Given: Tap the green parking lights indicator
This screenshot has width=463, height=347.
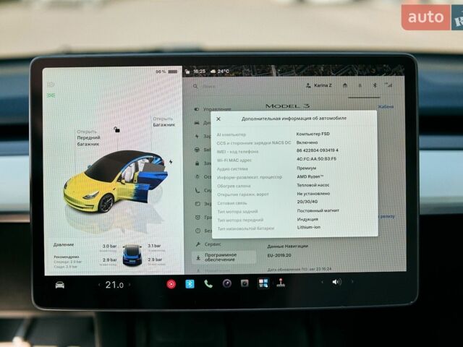Looking at the screenshot, I should pyautogui.click(x=51, y=95).
